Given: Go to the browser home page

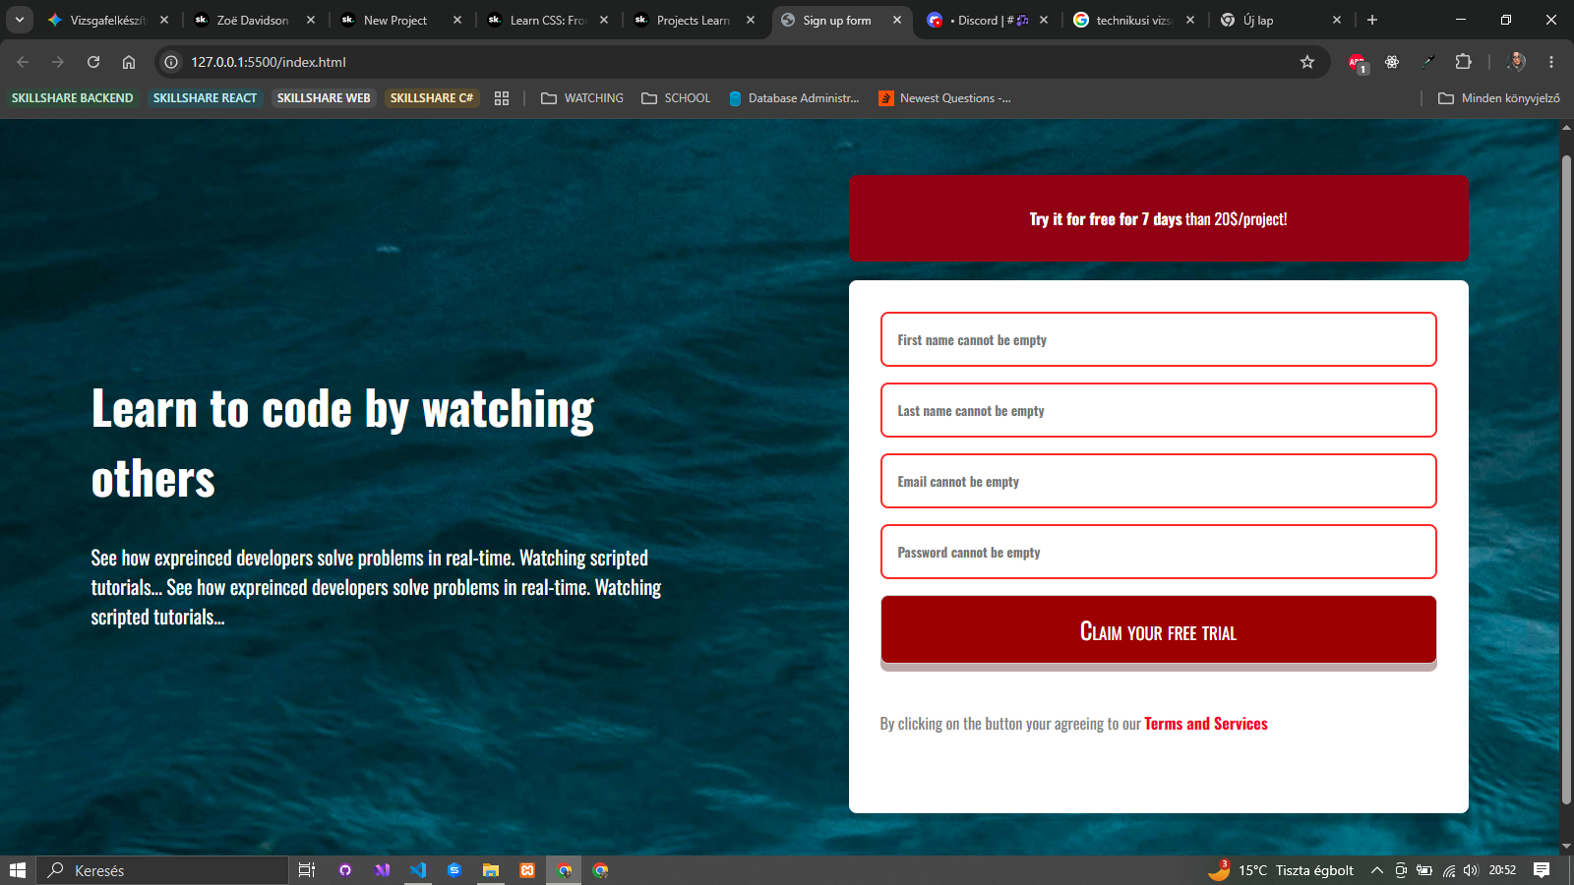Looking at the screenshot, I should (129, 62).
